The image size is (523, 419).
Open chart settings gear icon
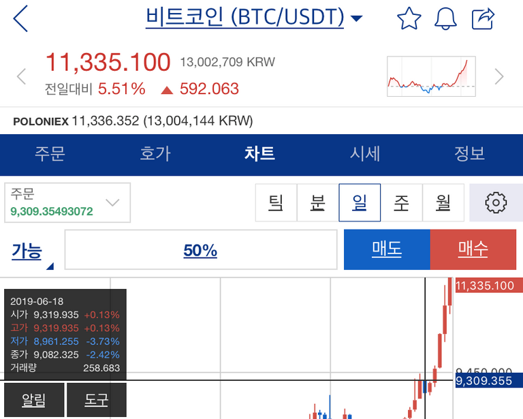point(496,202)
